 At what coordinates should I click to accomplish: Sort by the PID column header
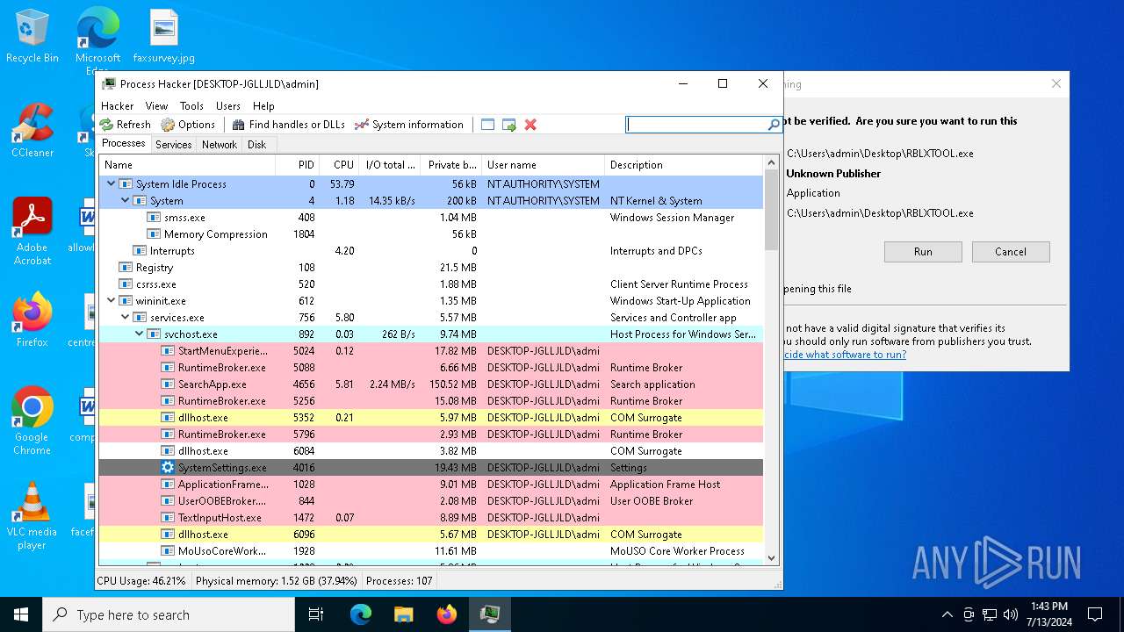pyautogui.click(x=298, y=165)
